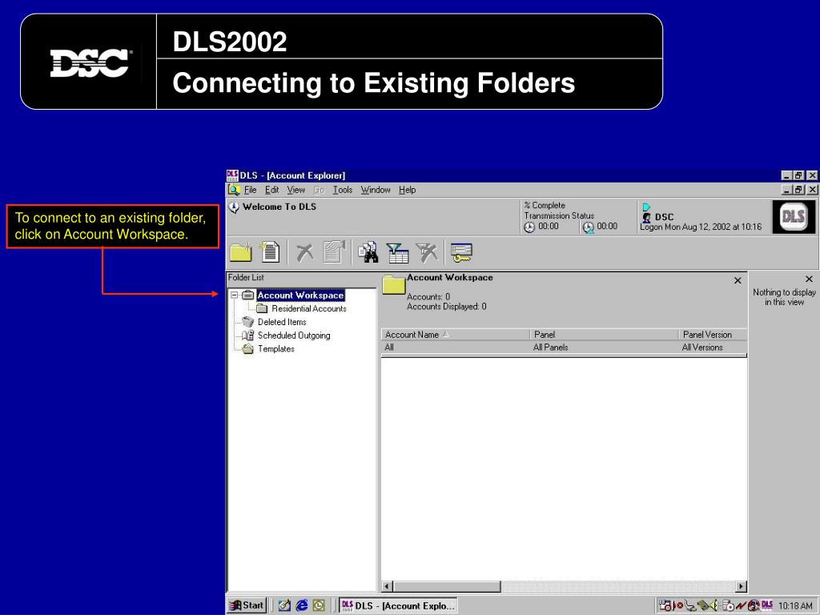Select Templates in the Folder List
The height and width of the screenshot is (615, 820).
(276, 349)
